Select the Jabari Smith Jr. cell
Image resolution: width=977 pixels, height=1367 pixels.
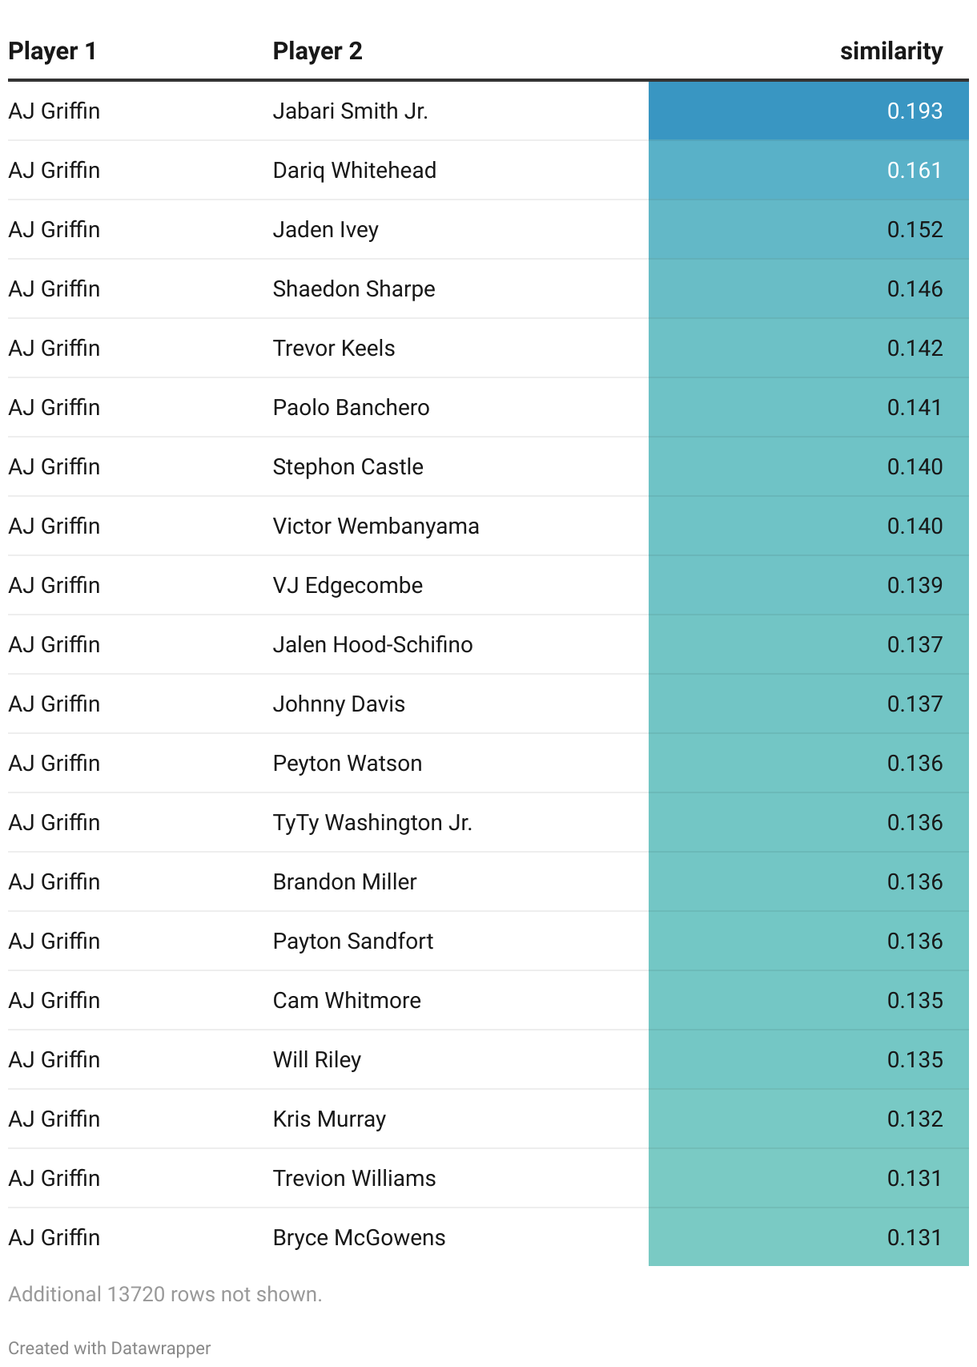tap(350, 111)
